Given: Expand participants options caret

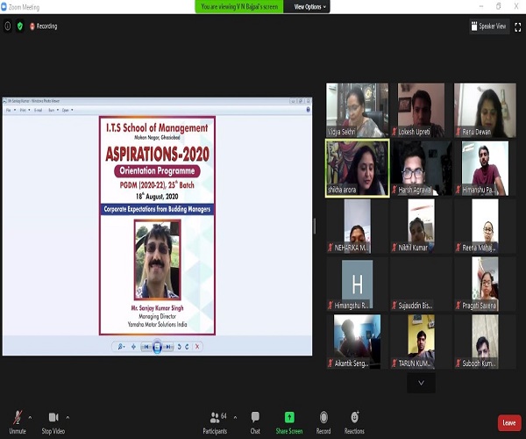Looking at the screenshot, I should (x=235, y=418).
